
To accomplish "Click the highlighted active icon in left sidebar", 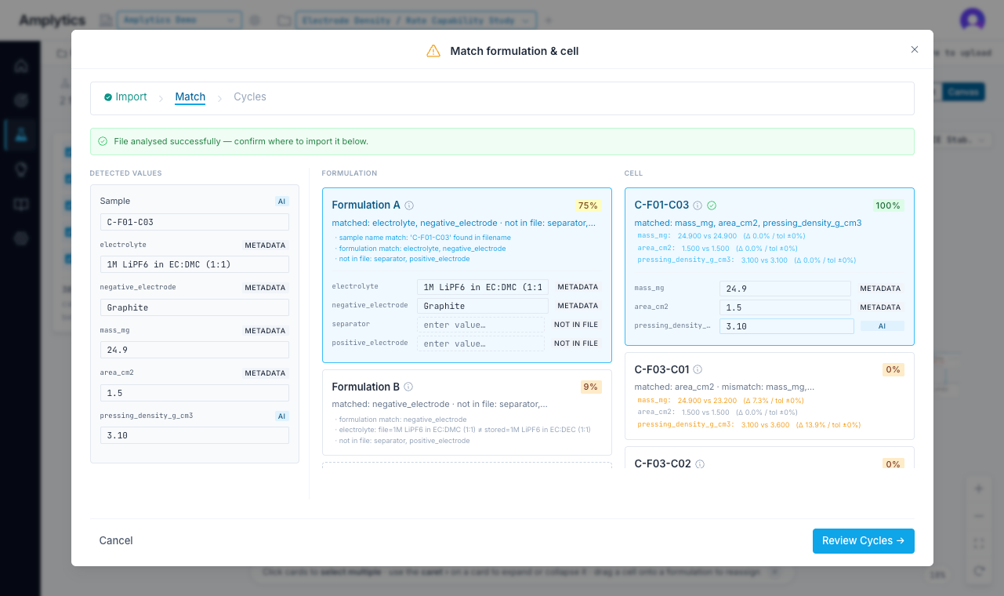I will pyautogui.click(x=21, y=135).
